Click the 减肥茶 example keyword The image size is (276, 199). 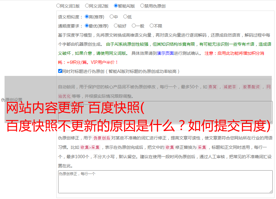(x=230, y=87)
